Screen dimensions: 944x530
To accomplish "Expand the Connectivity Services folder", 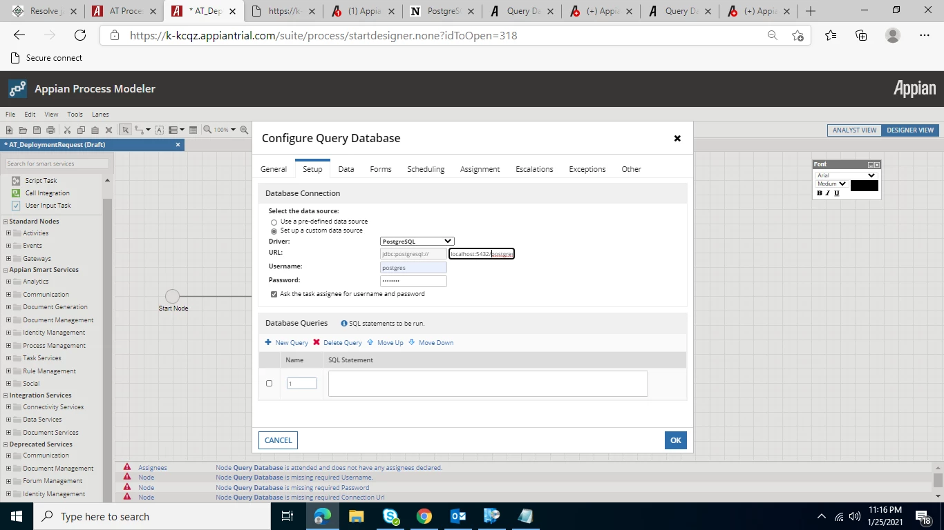I will 9,407.
